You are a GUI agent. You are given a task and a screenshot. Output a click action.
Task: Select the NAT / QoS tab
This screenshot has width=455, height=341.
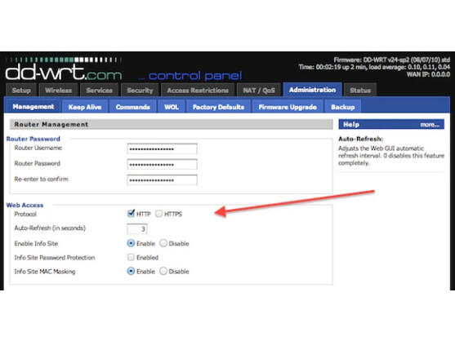[x=259, y=90]
